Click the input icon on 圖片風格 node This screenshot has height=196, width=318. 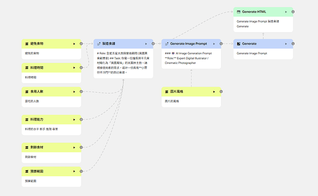pos(167,92)
